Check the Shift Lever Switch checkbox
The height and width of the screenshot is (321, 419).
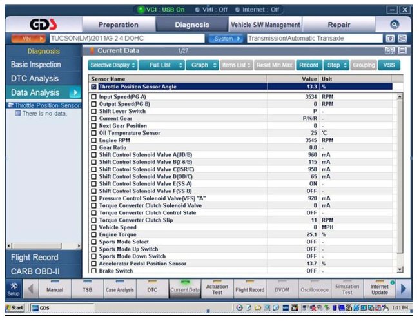coord(93,111)
